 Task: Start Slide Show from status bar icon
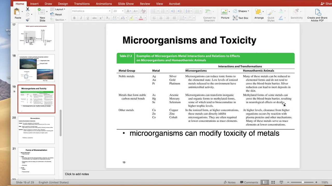point(281,182)
